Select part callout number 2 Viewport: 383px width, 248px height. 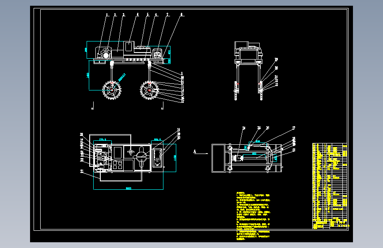click(115, 15)
